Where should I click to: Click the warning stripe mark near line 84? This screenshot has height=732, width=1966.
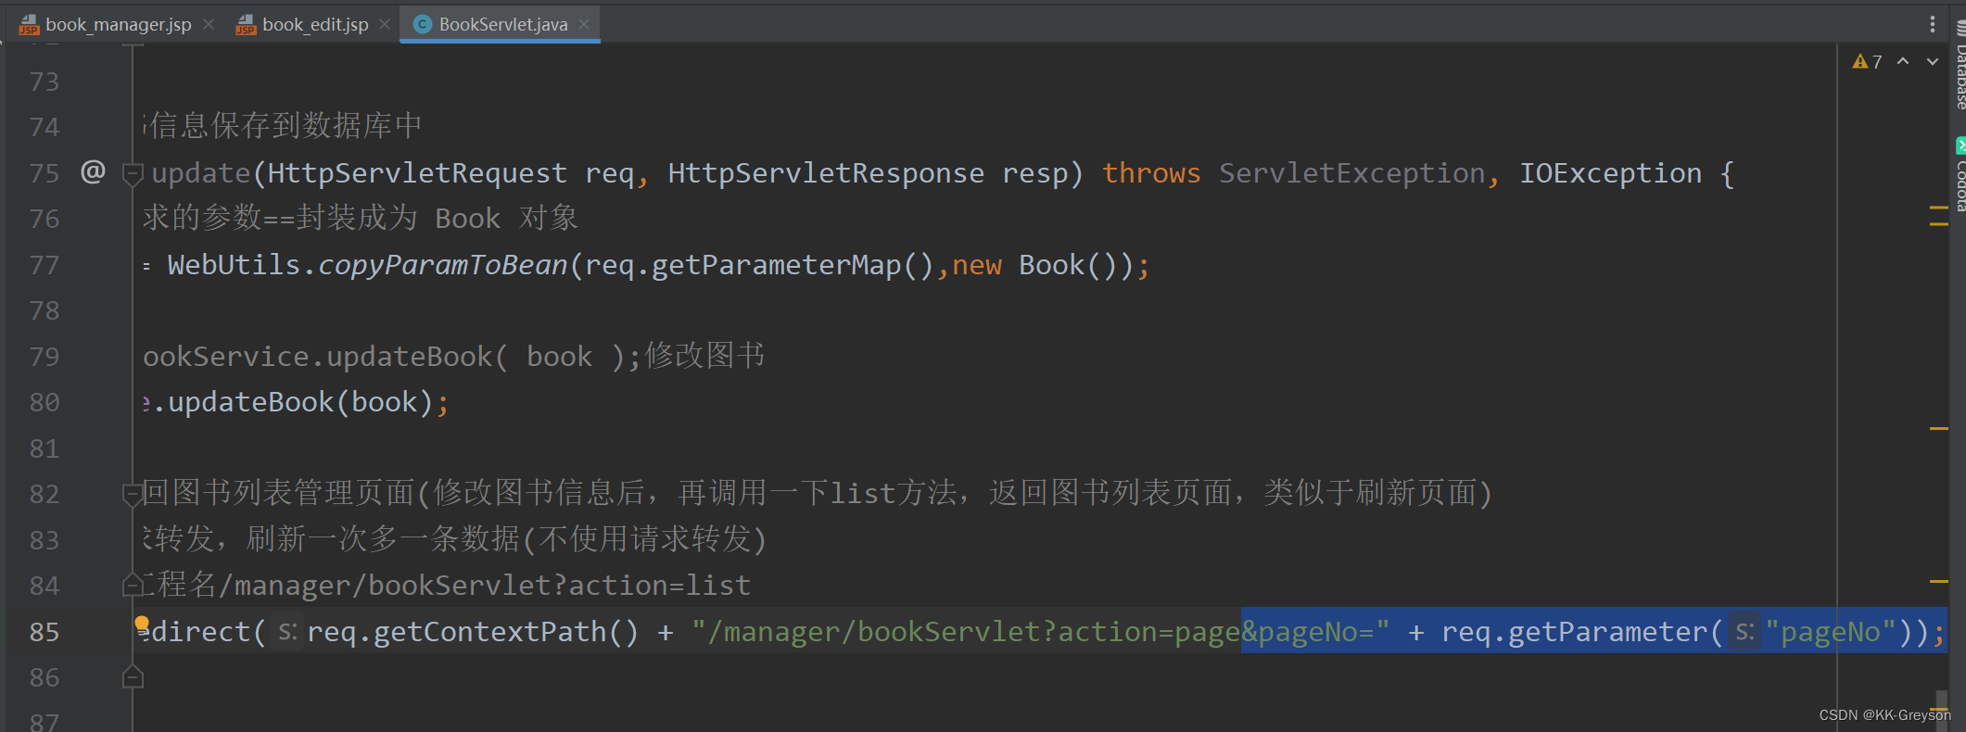pyautogui.click(x=1938, y=581)
